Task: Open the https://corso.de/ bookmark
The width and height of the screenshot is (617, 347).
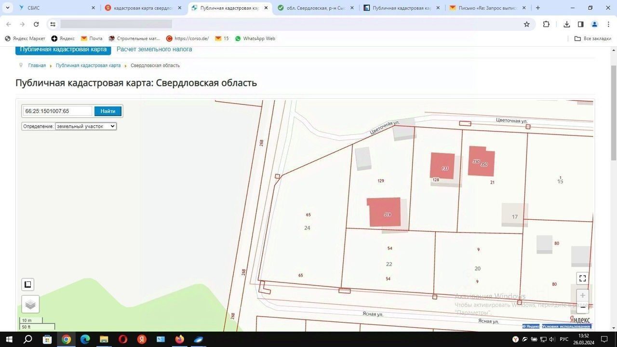Action: pos(188,39)
